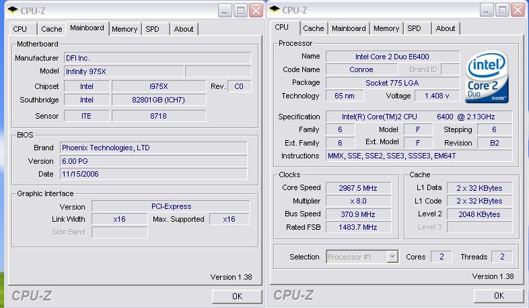Switch to CPU tab in left window
529x308 pixels.
22,29
